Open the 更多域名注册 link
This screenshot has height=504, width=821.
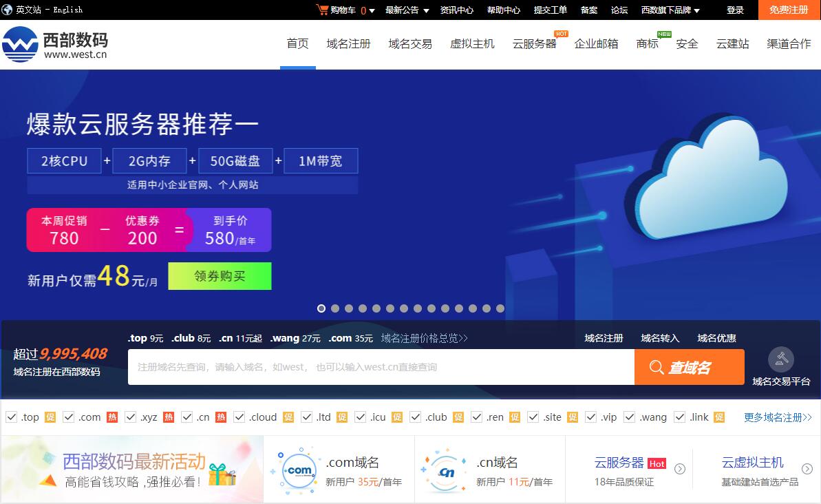776,417
